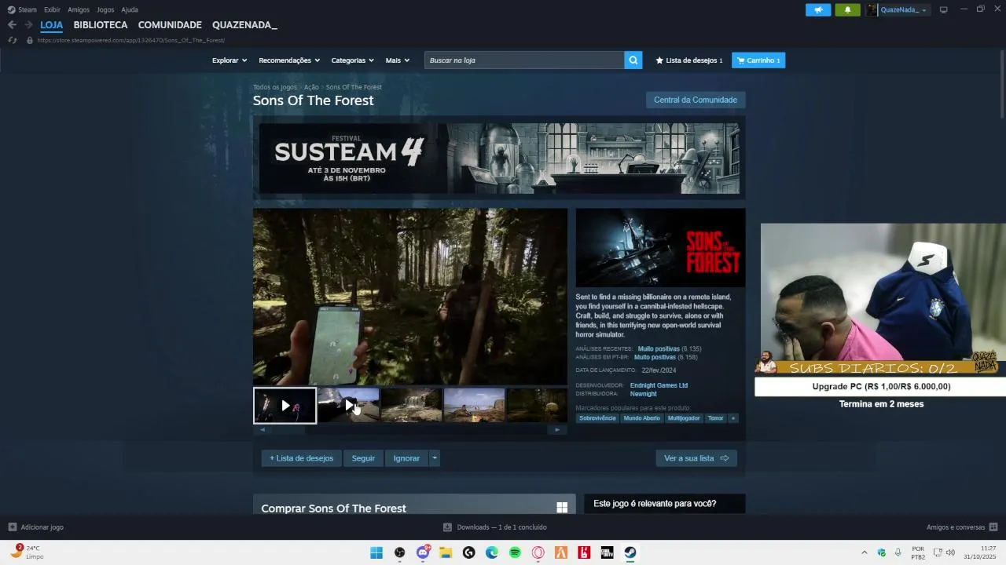The image size is (1006, 565).
Task: Expand the Mais dropdown
Action: 398,60
